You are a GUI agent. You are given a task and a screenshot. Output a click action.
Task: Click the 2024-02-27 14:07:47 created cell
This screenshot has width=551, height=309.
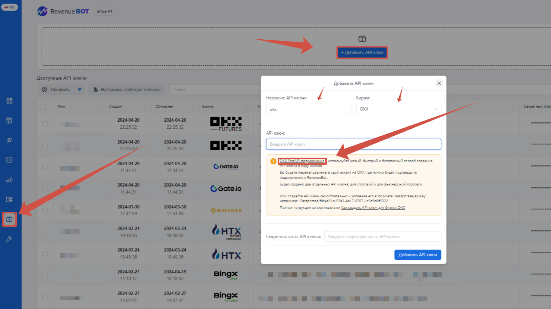click(x=128, y=297)
